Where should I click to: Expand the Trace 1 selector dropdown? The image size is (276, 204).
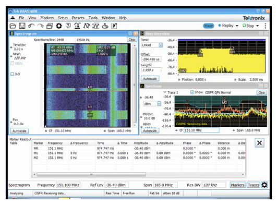click(165, 92)
